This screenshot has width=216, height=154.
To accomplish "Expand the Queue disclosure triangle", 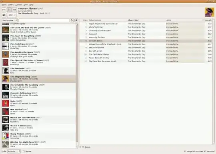I will point(80,147).
